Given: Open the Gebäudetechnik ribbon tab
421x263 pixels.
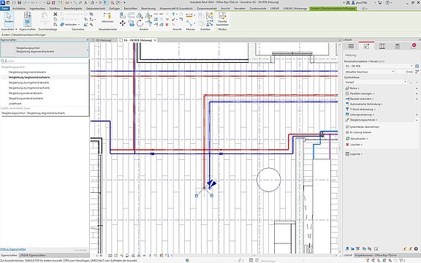Looking at the screenshot, I should click(95, 9).
